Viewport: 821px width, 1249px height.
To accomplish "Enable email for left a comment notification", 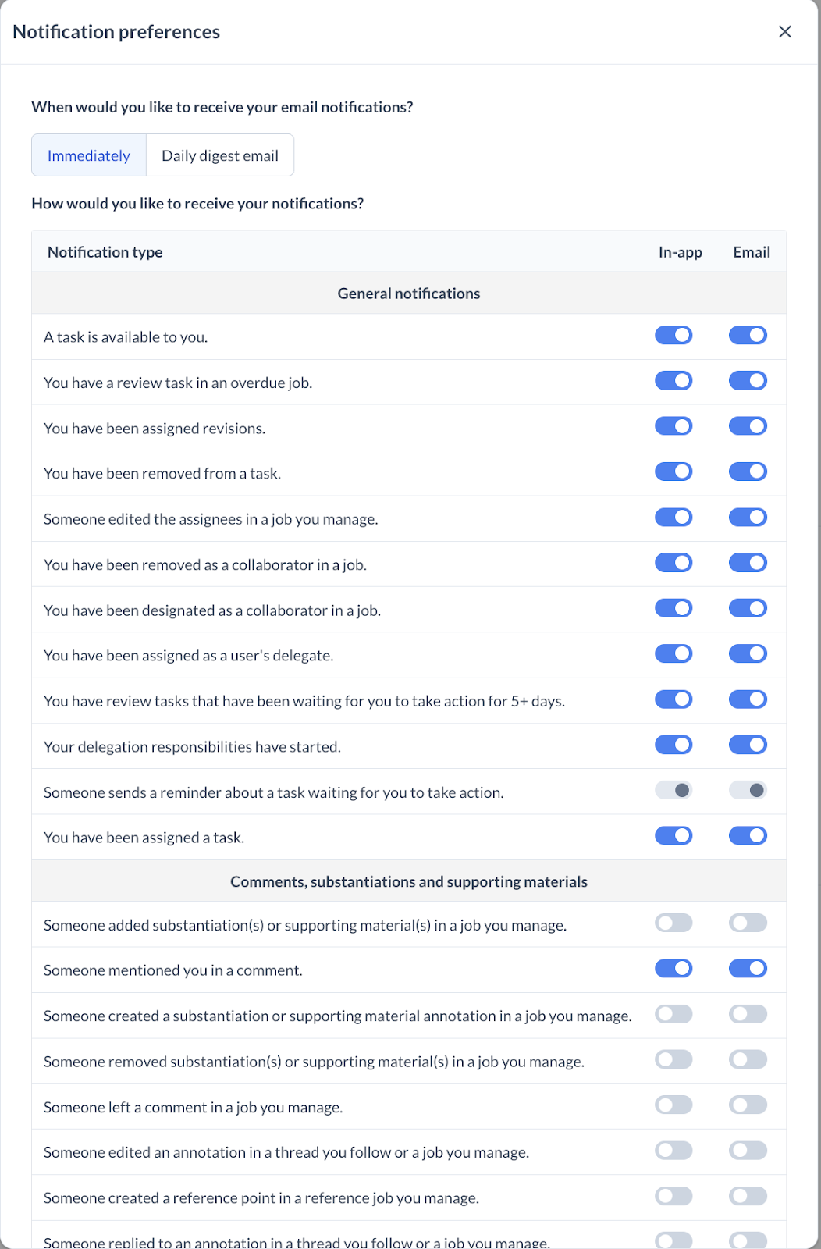I will (x=748, y=1105).
